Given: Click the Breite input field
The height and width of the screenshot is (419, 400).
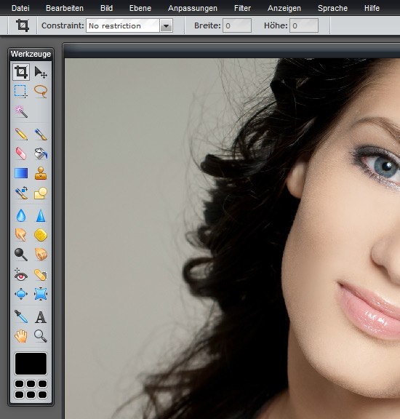Looking at the screenshot, I should (237, 25).
